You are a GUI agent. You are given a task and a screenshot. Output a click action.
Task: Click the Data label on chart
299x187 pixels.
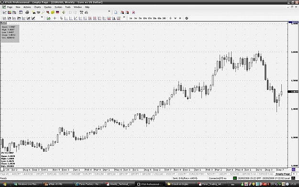[3, 23]
